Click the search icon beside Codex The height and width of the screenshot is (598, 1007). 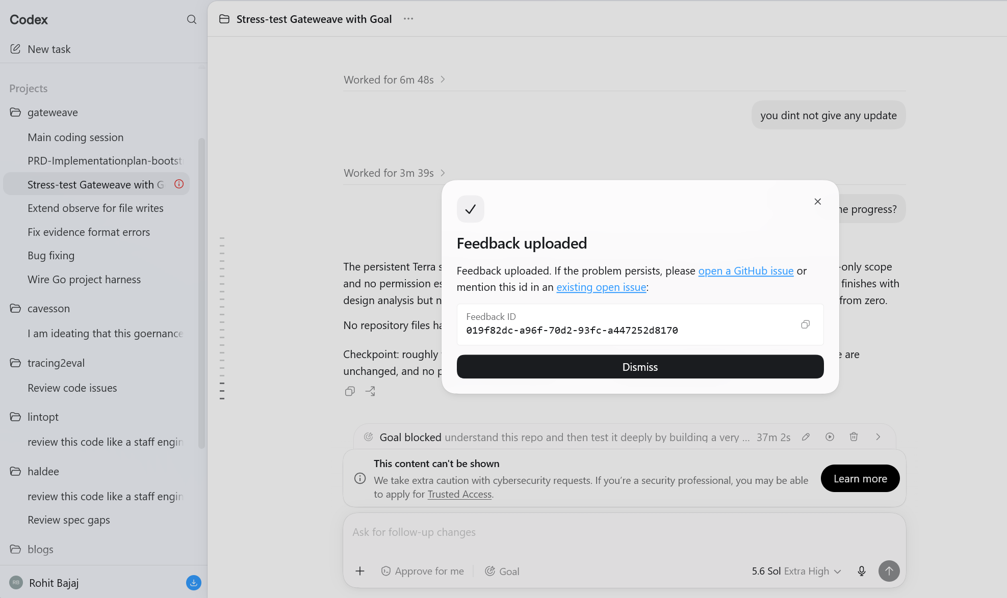(x=192, y=19)
